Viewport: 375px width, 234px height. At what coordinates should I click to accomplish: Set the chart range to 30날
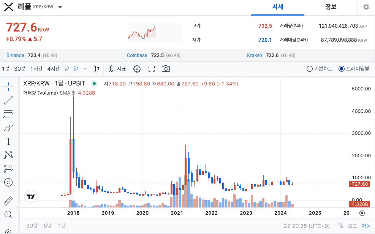point(32,226)
